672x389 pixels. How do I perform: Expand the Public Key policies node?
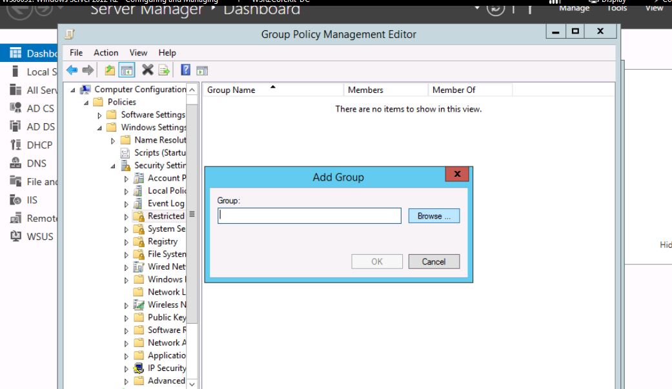coord(127,318)
